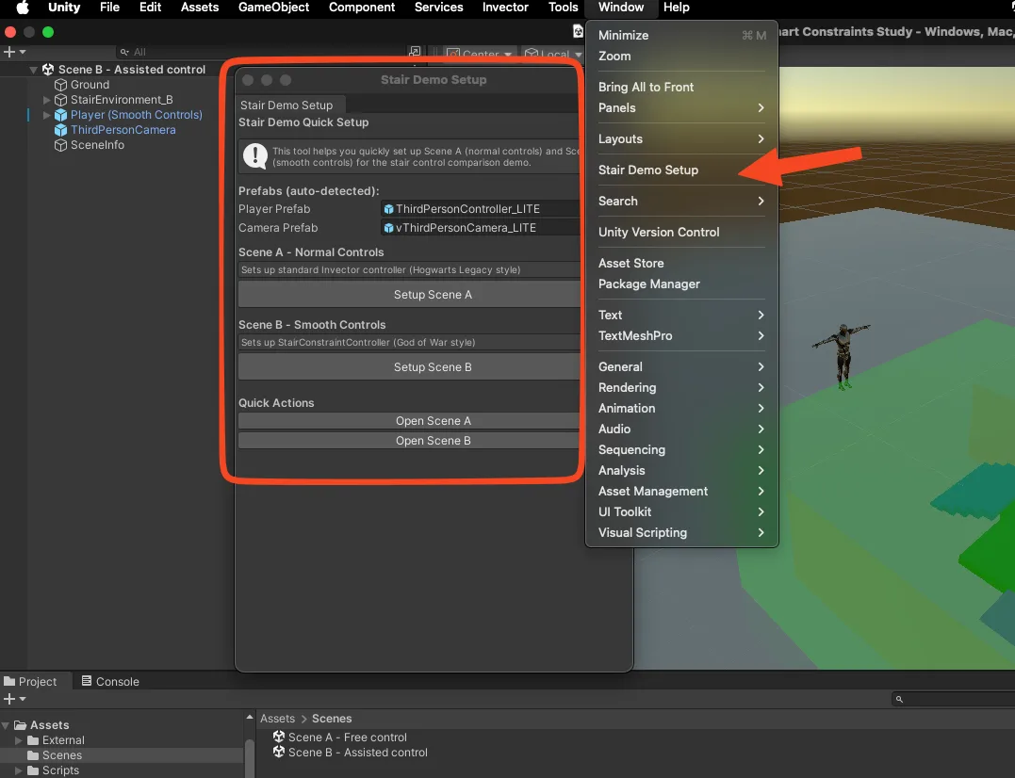
Task: Select the SceneInfo cube icon
Action: pyautogui.click(x=61, y=145)
